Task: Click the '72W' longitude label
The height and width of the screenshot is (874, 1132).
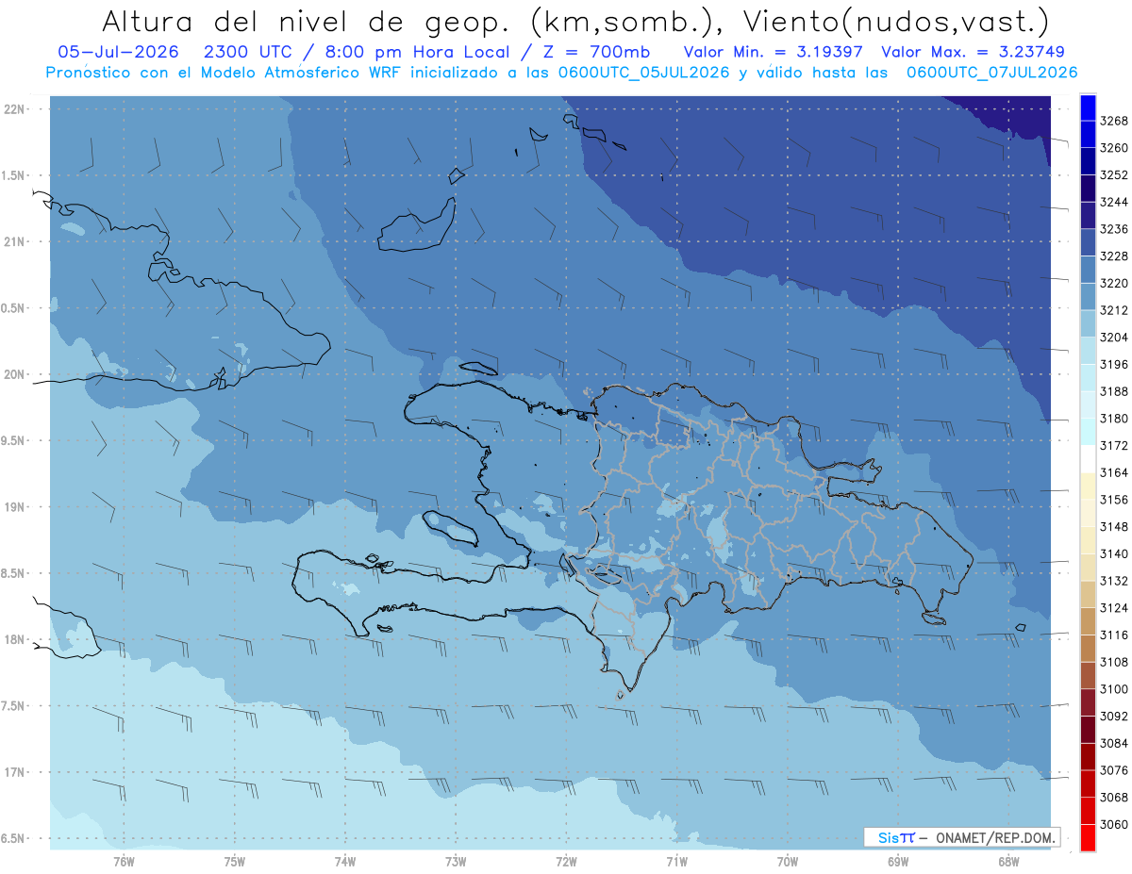Action: click(x=567, y=861)
